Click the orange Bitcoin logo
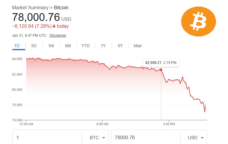This screenshot has width=228, height=144. click(x=198, y=21)
